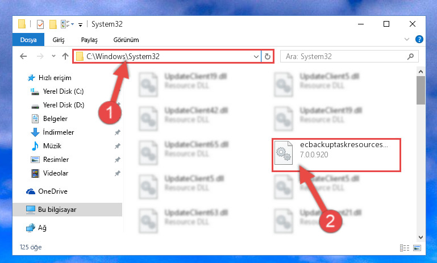Switch to the Görünüm tab
Viewport: 437px width, 263px height.
[126, 40]
